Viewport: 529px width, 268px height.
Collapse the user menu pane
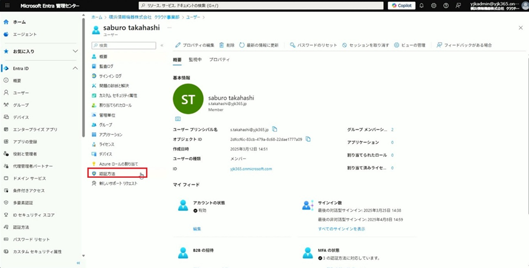[162, 45]
